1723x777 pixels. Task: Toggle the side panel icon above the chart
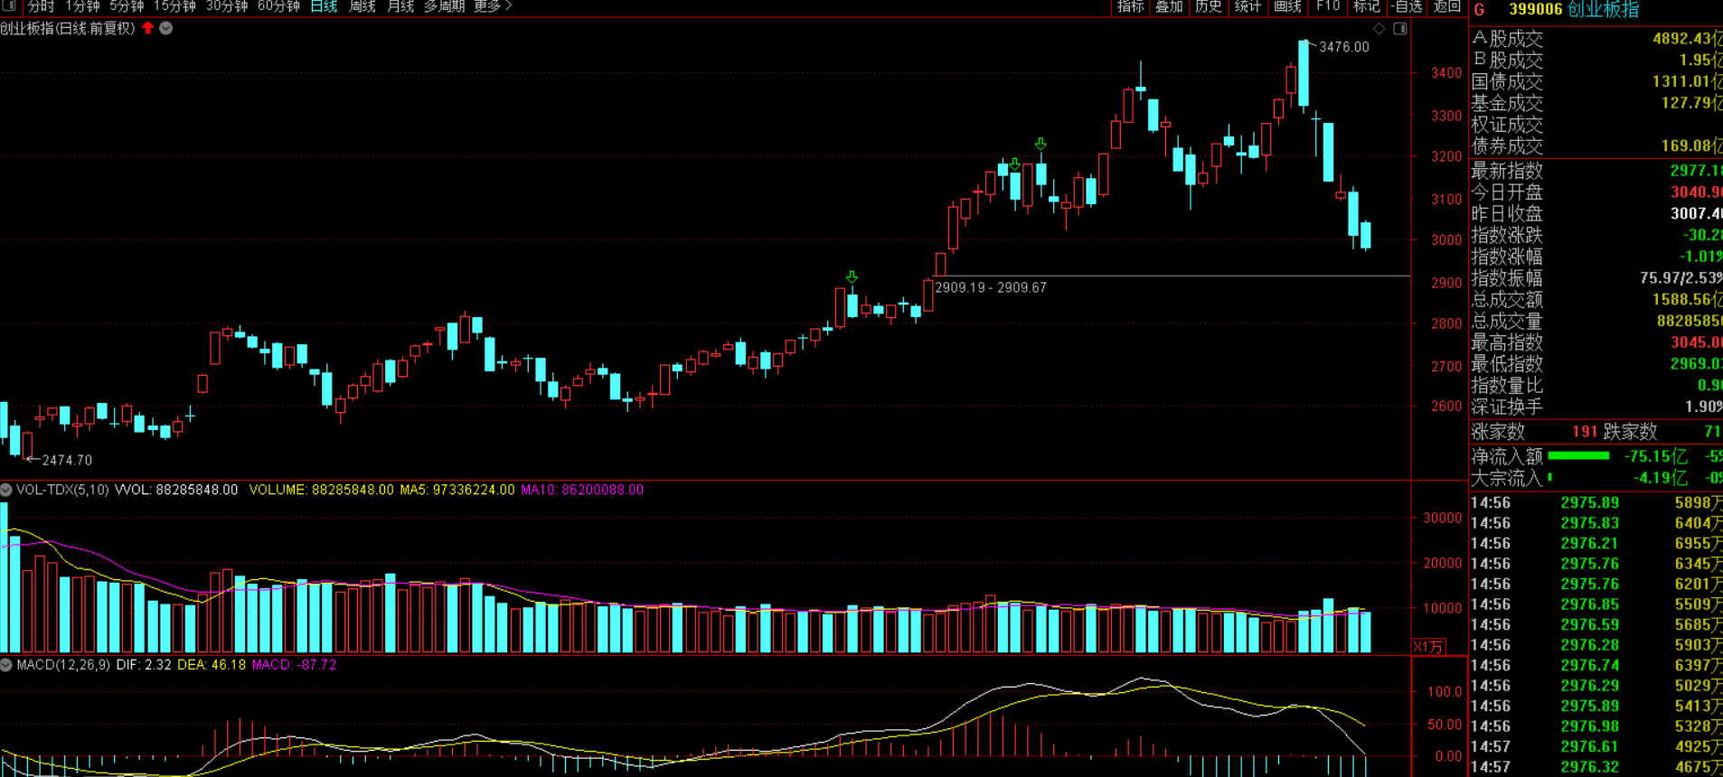[x=1400, y=29]
